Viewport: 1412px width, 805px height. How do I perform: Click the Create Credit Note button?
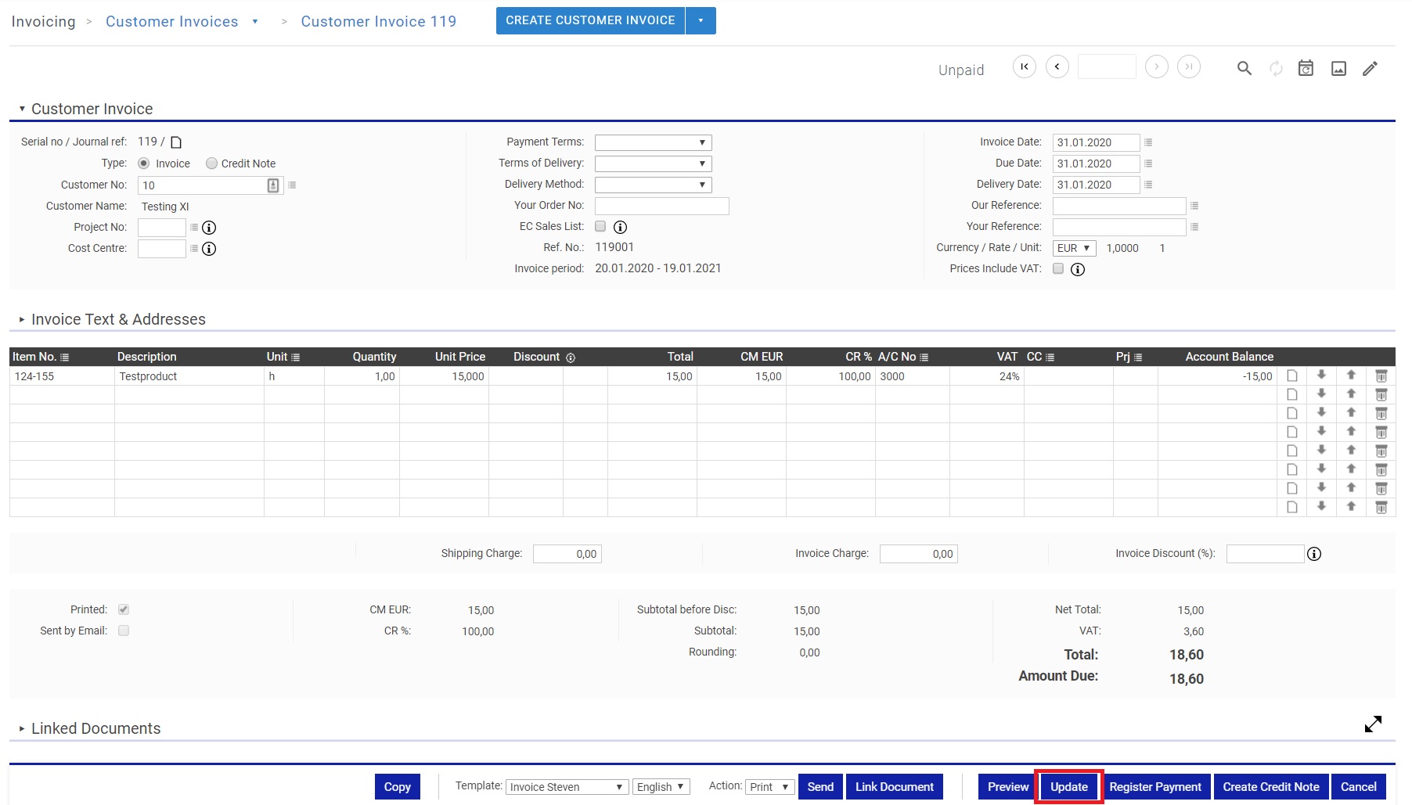(1270, 787)
